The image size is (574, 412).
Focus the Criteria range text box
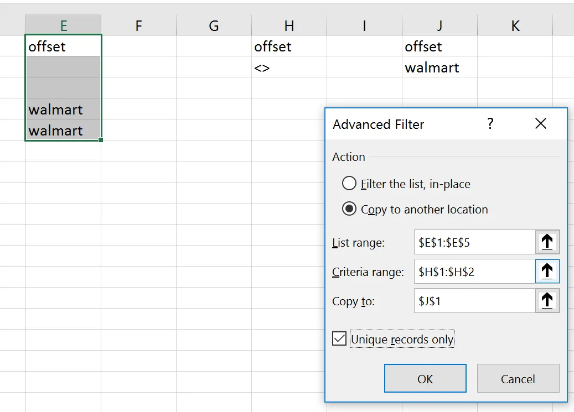click(474, 272)
